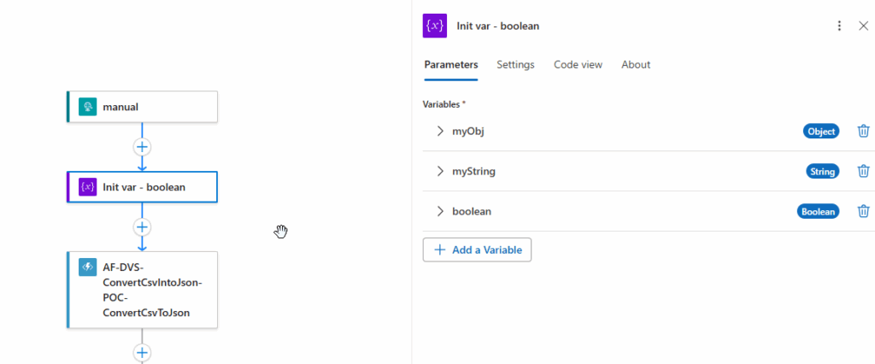The height and width of the screenshot is (364, 875).
Task: Insert action below Init var node
Action: 142,227
